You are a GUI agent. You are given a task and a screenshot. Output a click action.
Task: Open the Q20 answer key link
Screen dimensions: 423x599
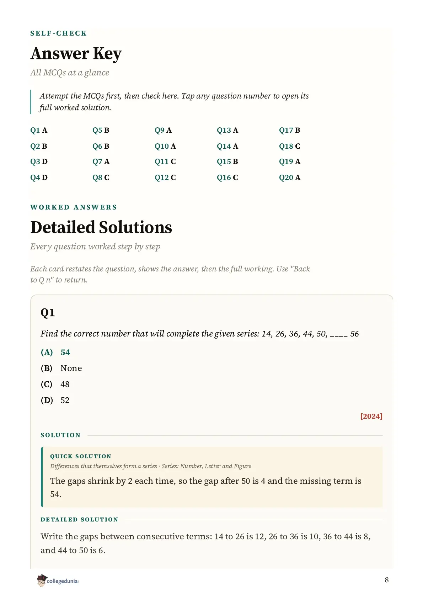click(290, 177)
